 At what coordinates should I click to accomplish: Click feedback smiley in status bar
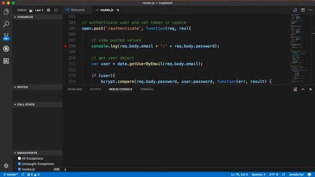coord(310,175)
